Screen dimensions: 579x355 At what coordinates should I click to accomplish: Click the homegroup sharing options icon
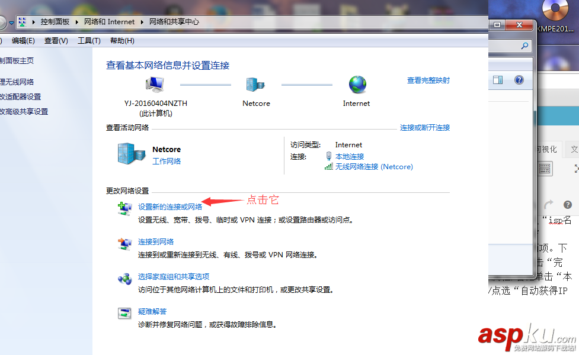pos(124,279)
